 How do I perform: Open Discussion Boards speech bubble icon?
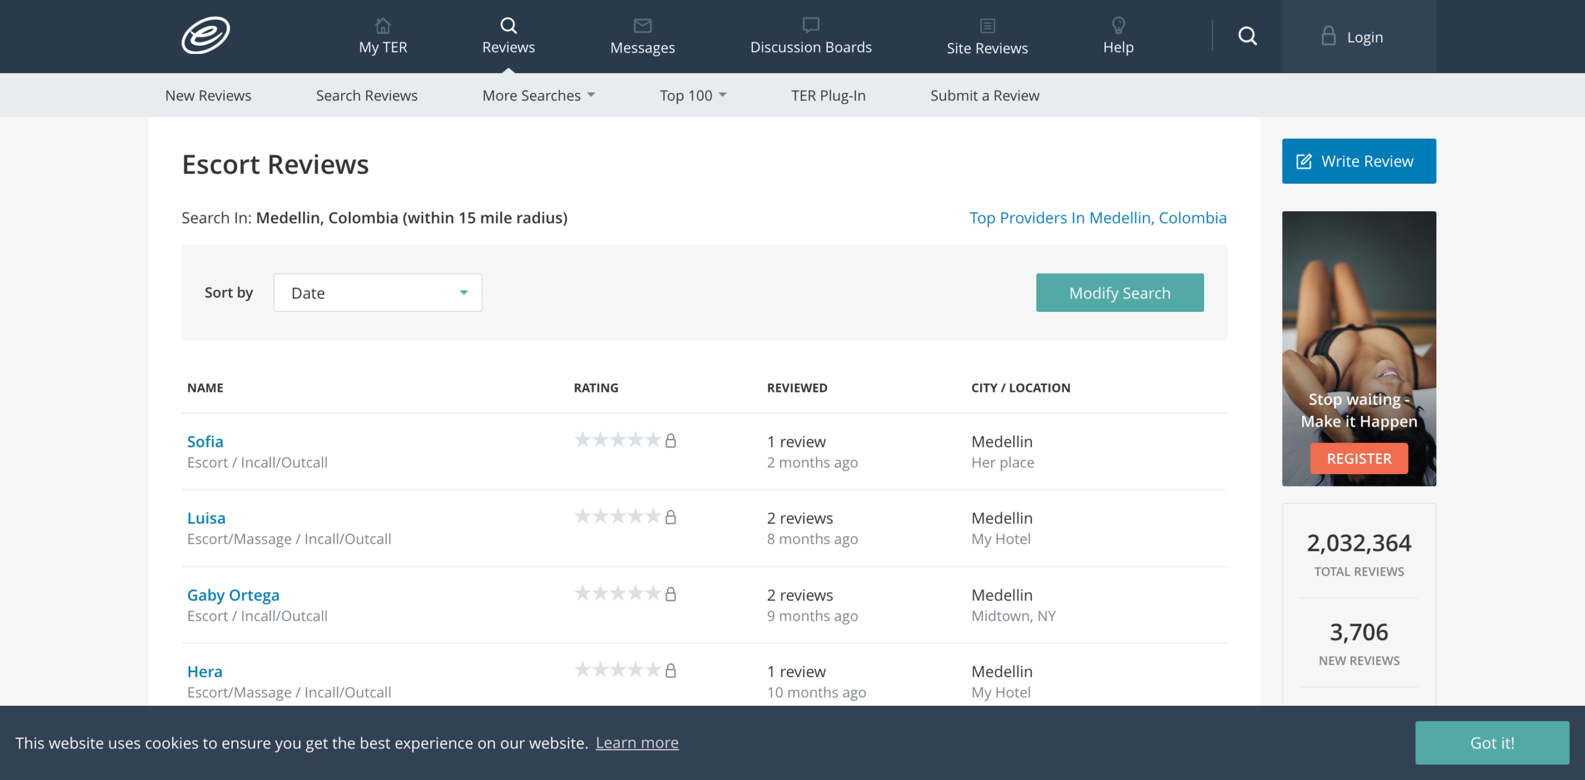pos(810,25)
